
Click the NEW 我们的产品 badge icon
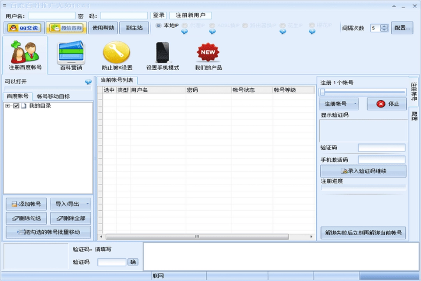point(208,52)
